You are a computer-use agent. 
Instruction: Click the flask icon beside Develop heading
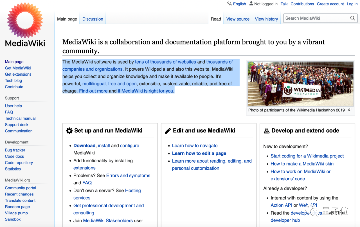(266, 131)
